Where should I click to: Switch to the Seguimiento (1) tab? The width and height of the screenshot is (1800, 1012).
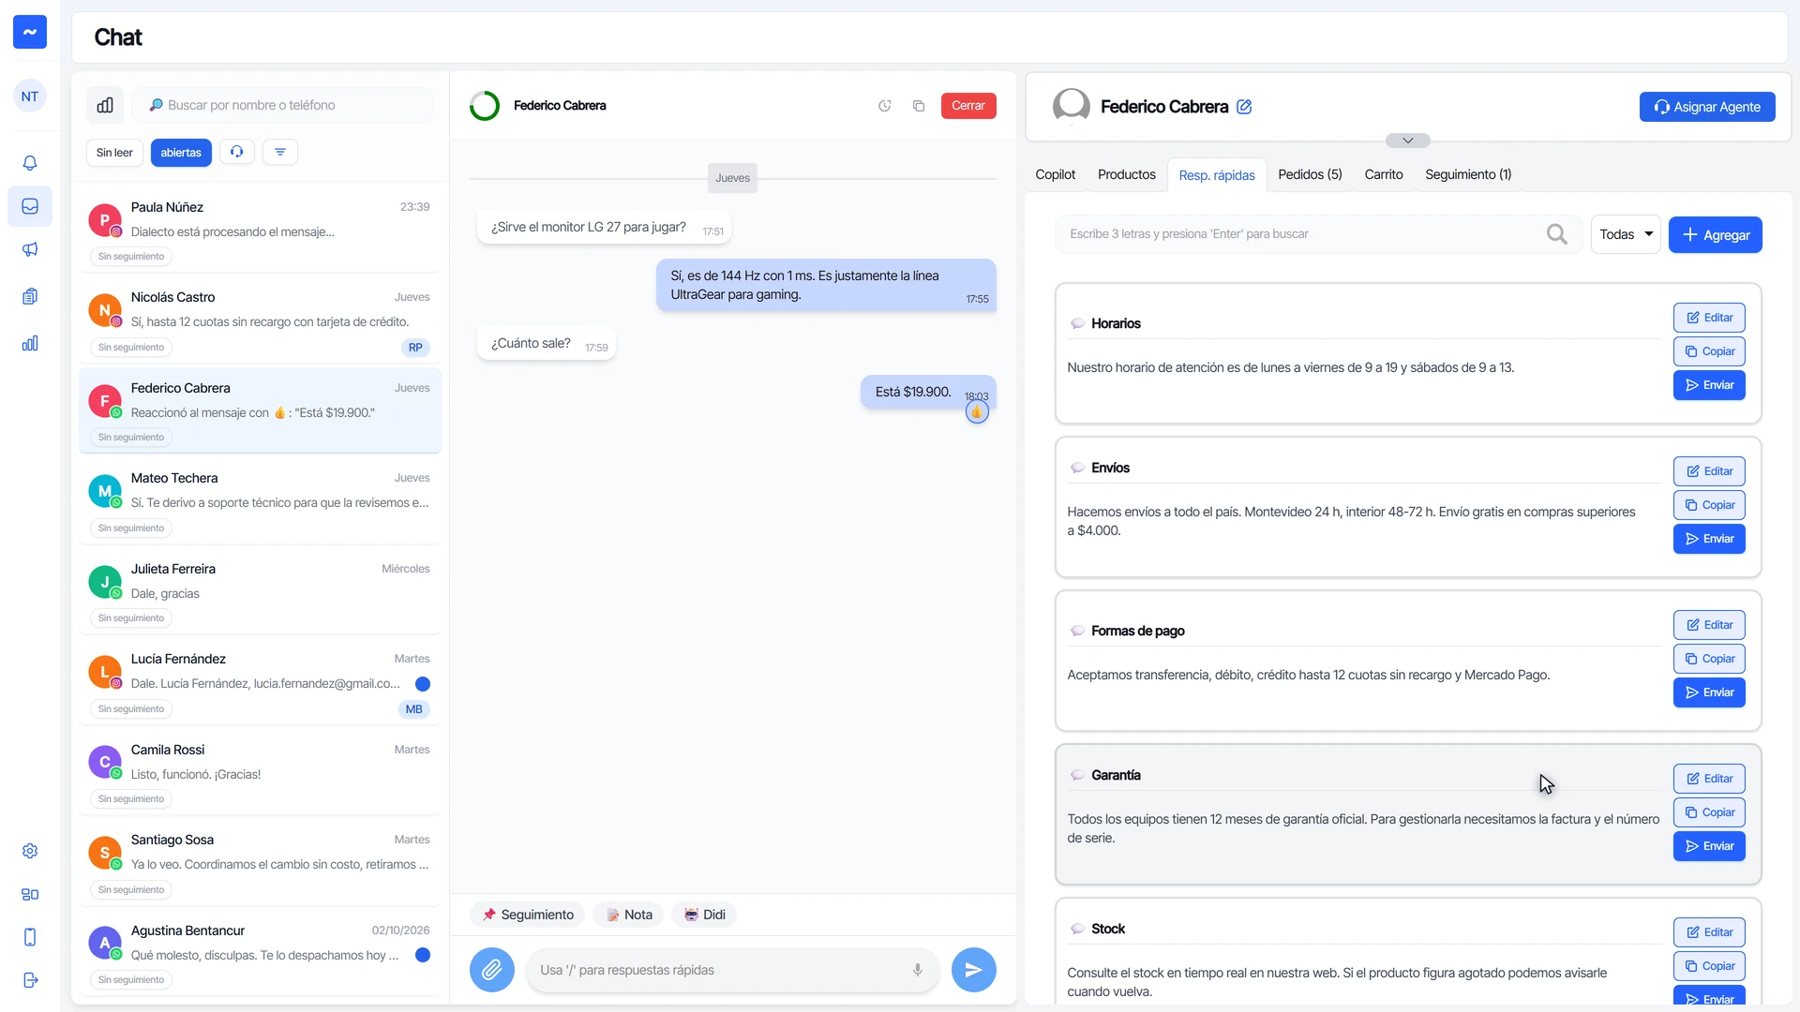[1468, 174]
